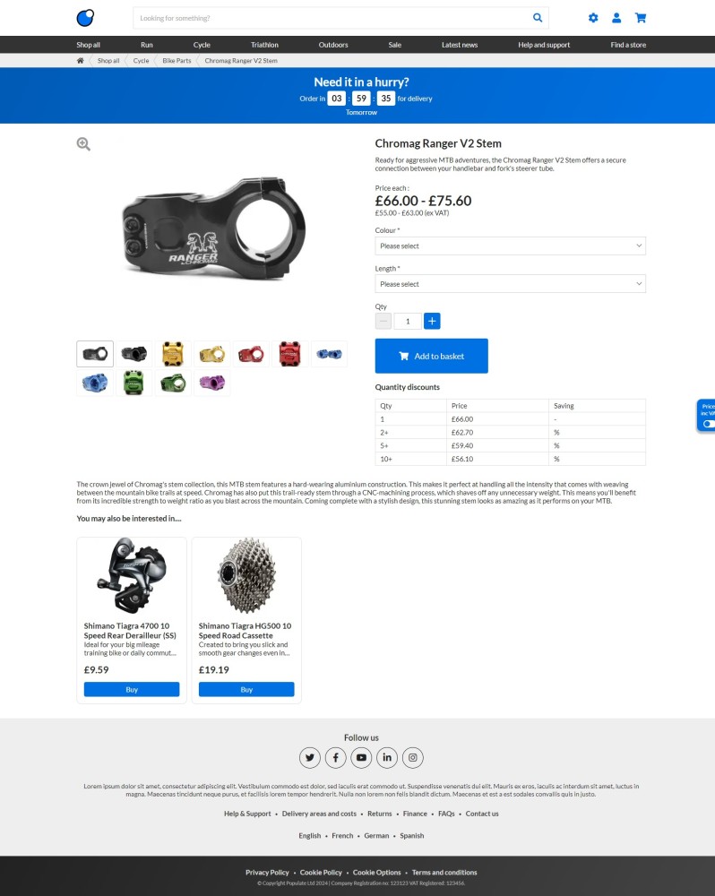The width and height of the screenshot is (715, 896).
Task: Open the Cycle menu item
Action: click(x=202, y=45)
